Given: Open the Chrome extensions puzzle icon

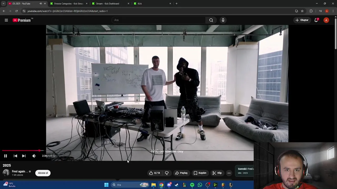Looking at the screenshot, I should (x=311, y=11).
